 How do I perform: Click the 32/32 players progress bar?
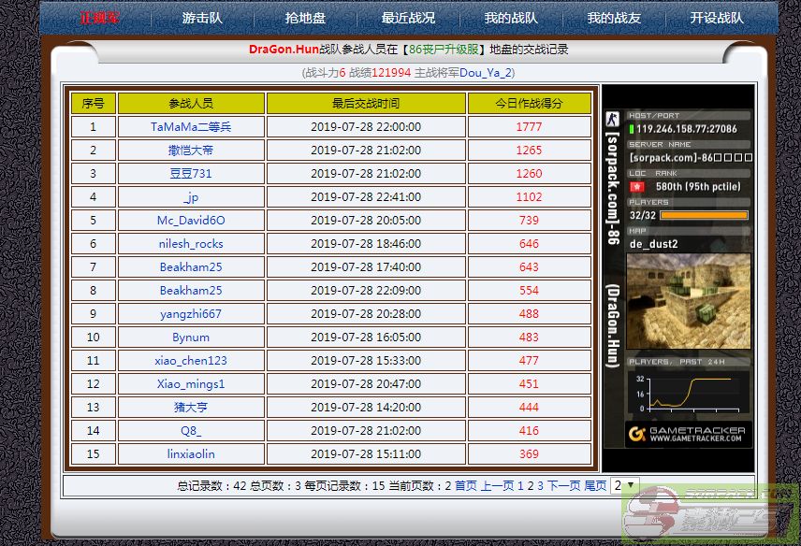[x=703, y=215]
